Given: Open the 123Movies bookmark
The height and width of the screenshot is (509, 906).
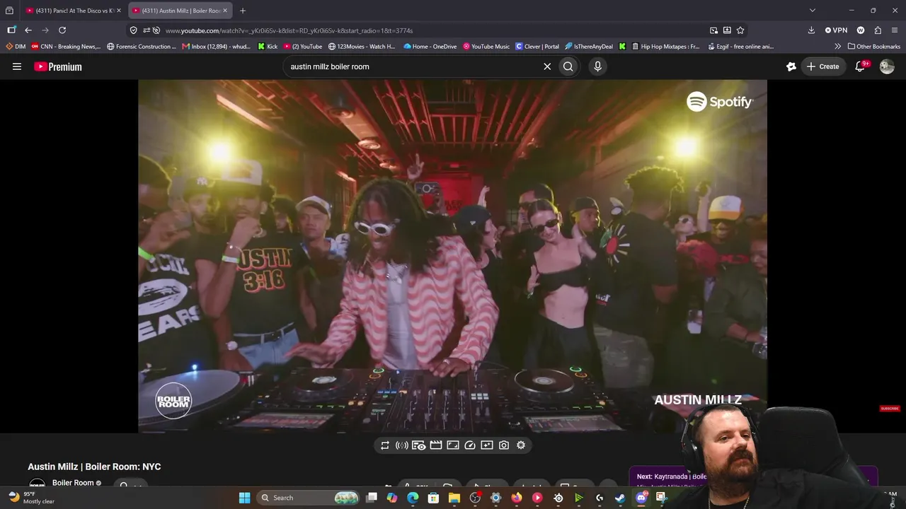Looking at the screenshot, I should point(362,47).
